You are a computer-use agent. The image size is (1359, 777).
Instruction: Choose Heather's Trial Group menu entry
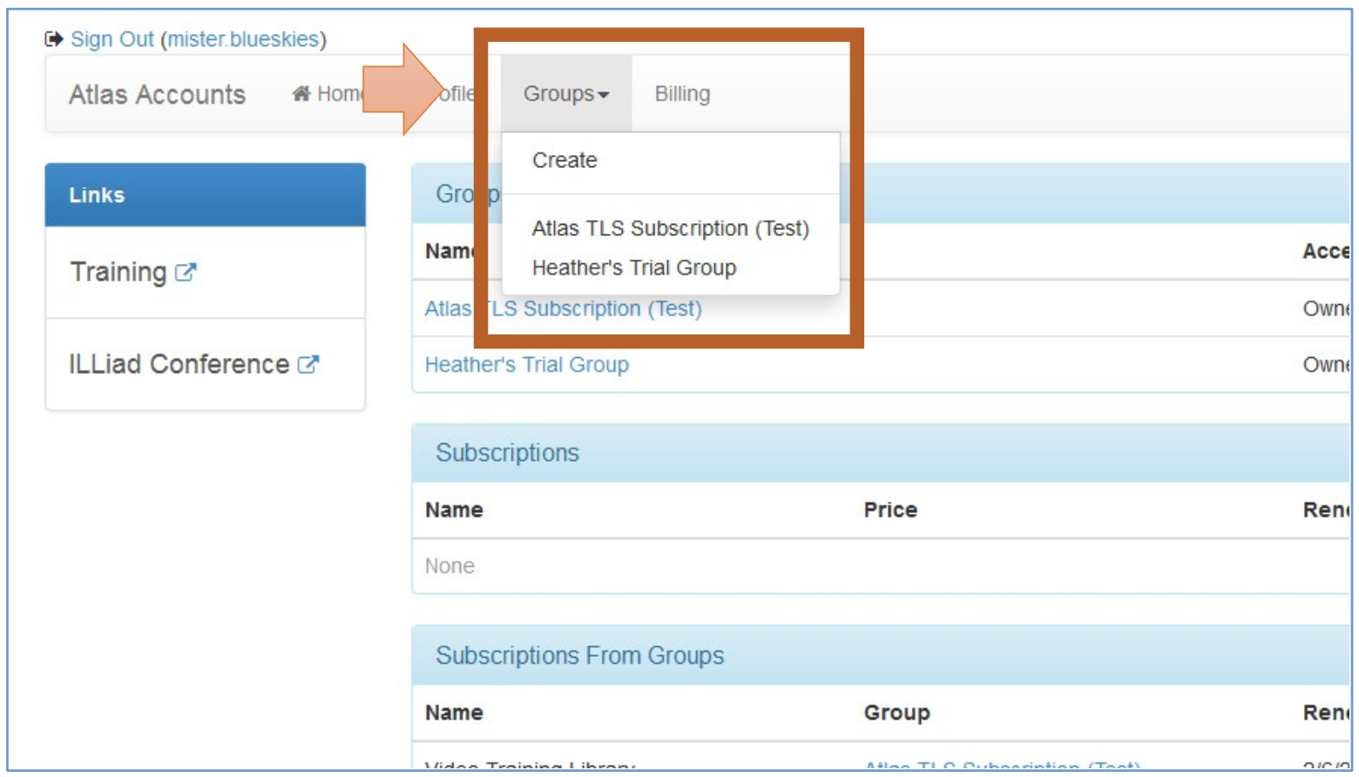[633, 268]
